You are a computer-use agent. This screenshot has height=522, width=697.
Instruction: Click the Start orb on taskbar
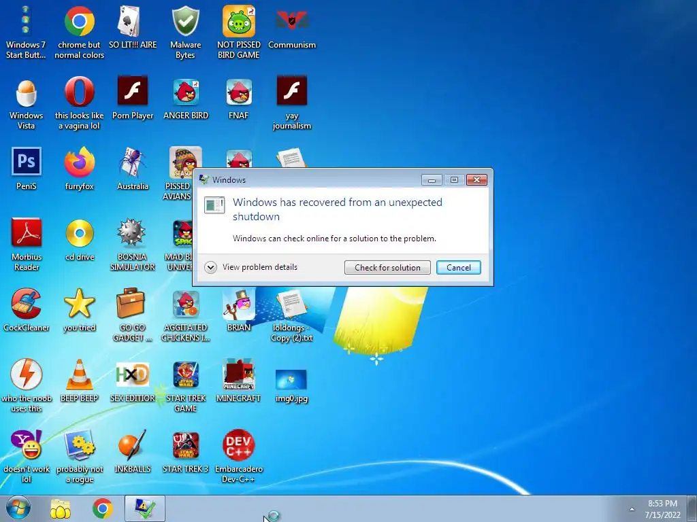(x=18, y=508)
